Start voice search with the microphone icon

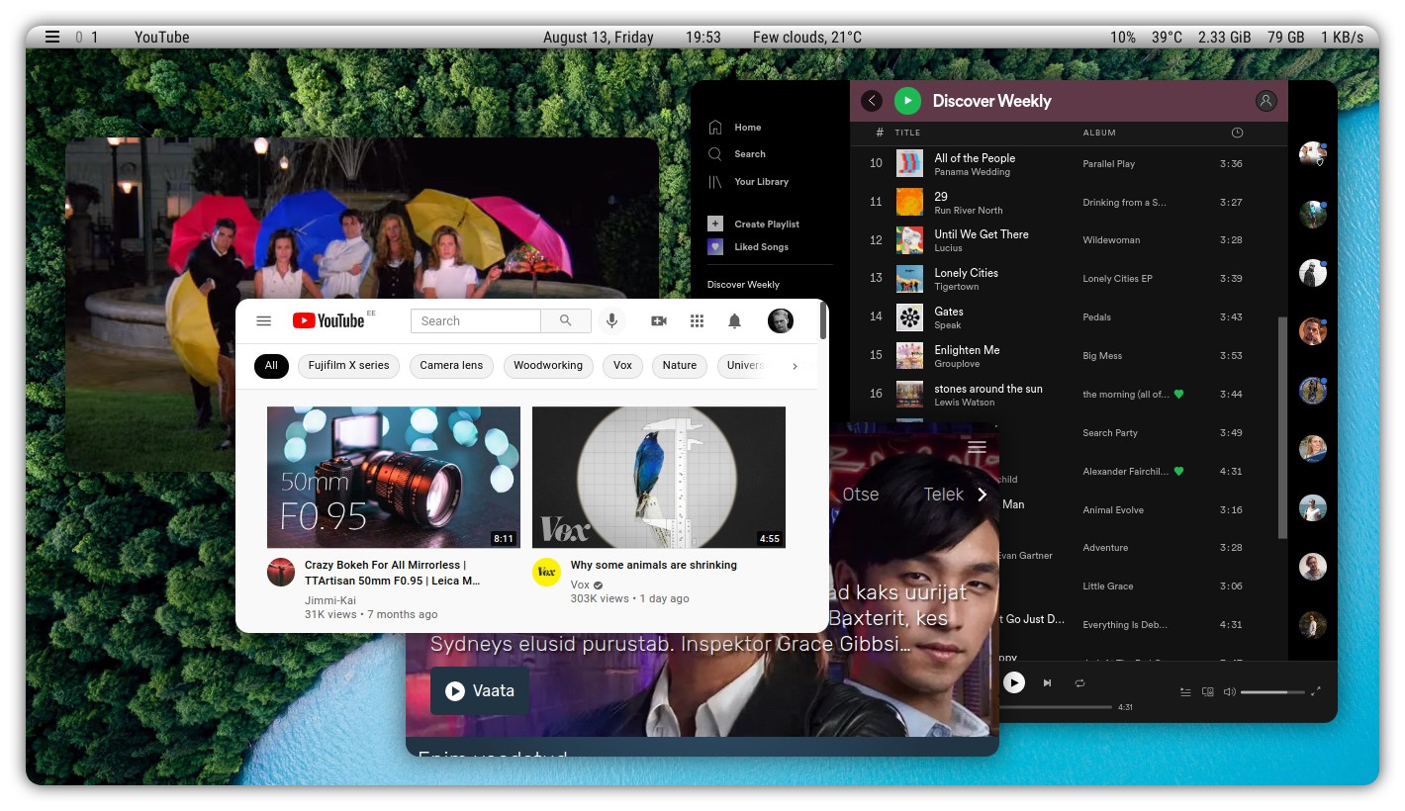[x=611, y=320]
